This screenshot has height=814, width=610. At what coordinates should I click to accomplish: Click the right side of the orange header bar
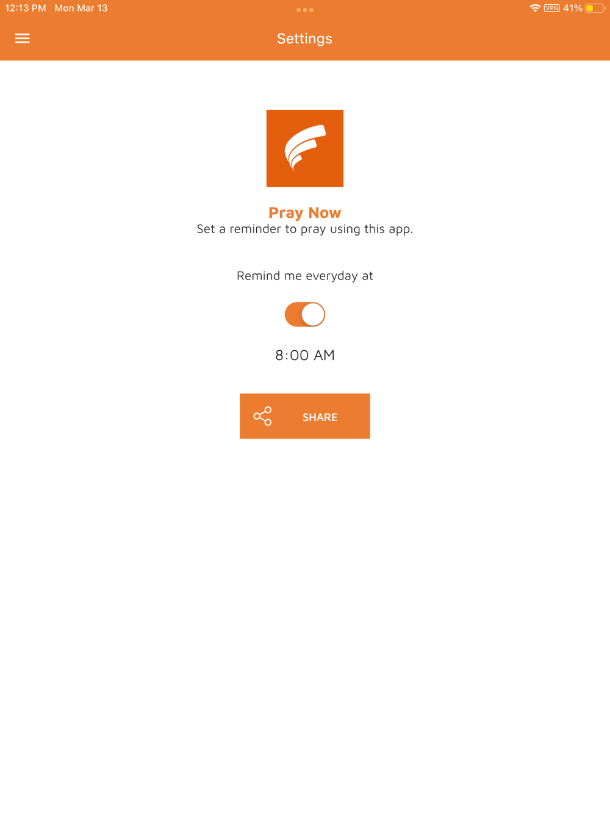pos(488,38)
